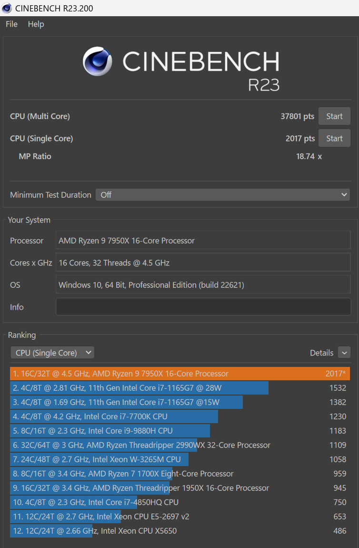359x548 pixels.
Task: Click the Cinebench icon in title bar
Action: click(x=7, y=8)
